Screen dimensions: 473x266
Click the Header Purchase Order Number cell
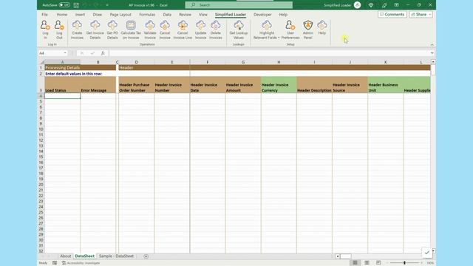coord(136,85)
